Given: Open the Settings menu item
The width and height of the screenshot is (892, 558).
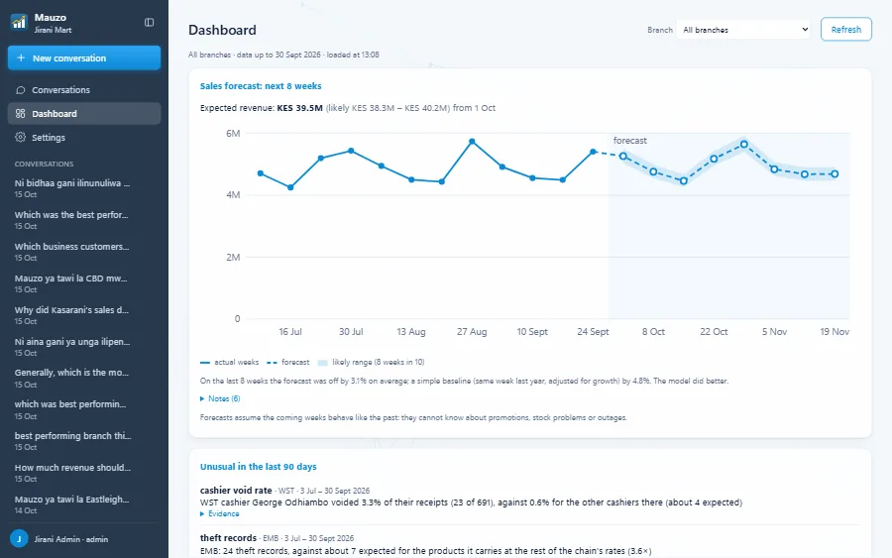Looking at the screenshot, I should [84, 137].
